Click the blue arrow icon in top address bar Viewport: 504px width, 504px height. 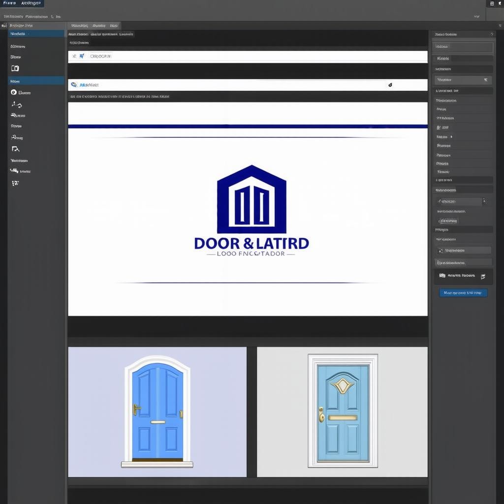pyautogui.click(x=82, y=56)
